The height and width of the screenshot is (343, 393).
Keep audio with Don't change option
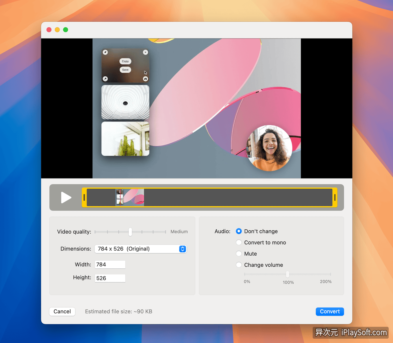(x=239, y=231)
